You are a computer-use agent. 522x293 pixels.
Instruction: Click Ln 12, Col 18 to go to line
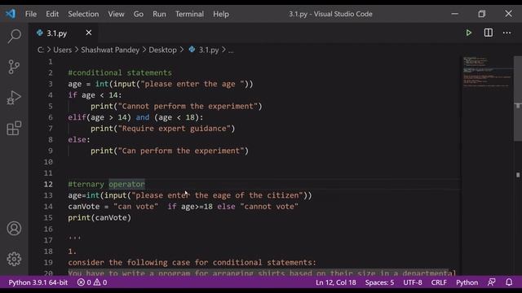[335, 282]
